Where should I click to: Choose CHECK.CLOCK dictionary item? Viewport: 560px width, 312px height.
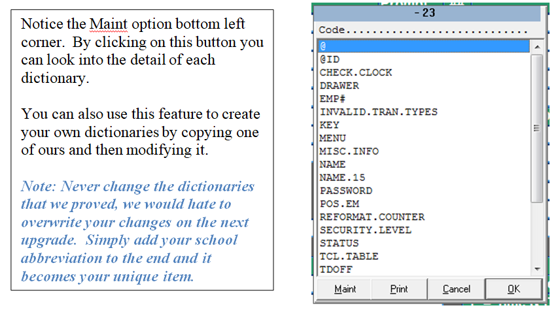coord(355,72)
